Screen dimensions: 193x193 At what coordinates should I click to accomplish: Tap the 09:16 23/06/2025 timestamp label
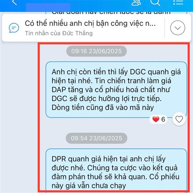[96, 51]
